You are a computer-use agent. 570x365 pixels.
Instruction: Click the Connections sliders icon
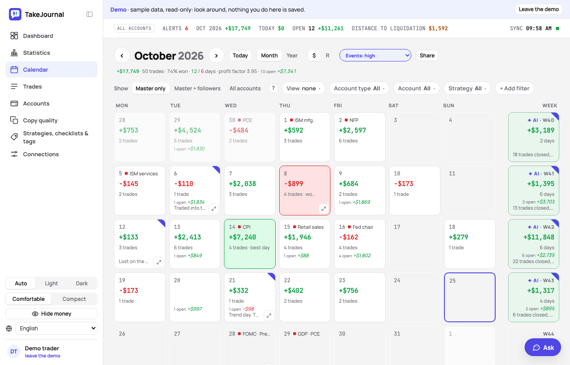click(x=14, y=154)
